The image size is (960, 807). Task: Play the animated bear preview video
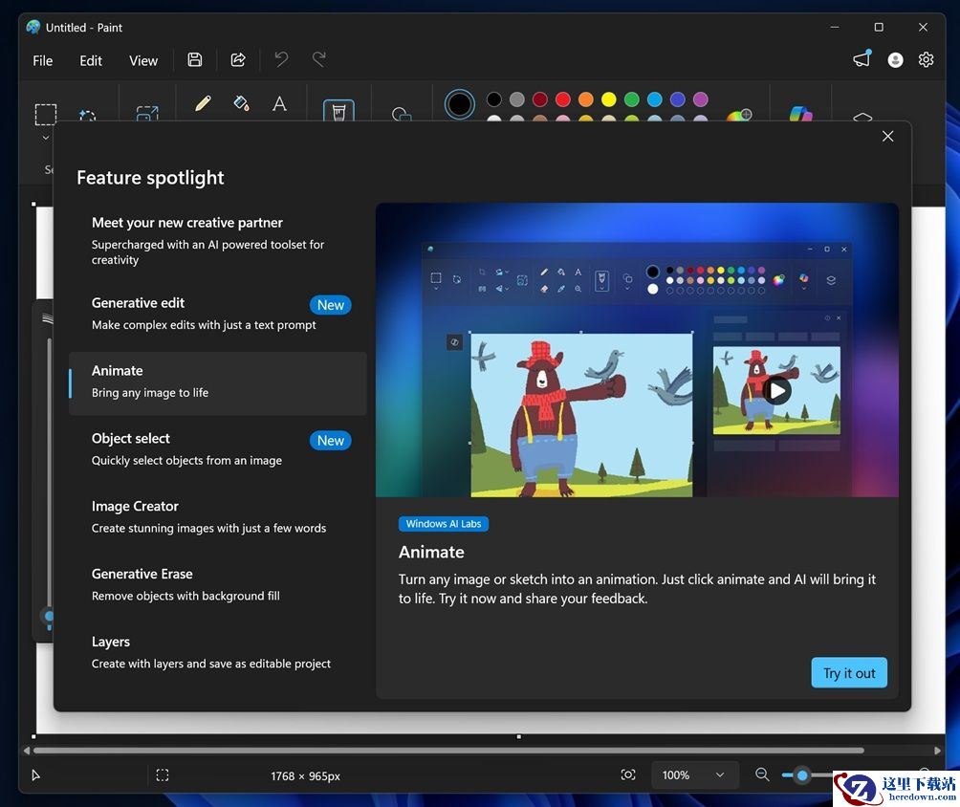[x=777, y=390]
